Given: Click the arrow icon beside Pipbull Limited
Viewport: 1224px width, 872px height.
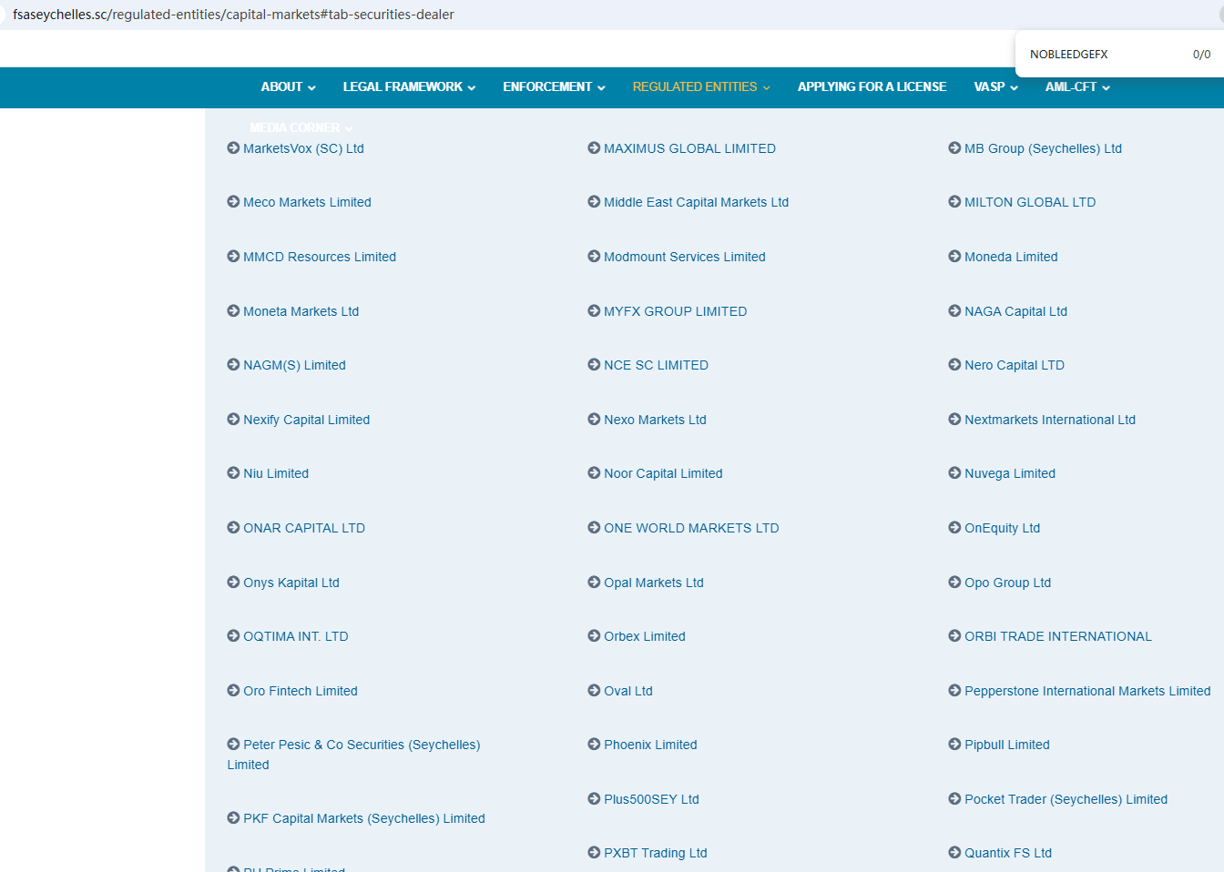Looking at the screenshot, I should (x=954, y=744).
